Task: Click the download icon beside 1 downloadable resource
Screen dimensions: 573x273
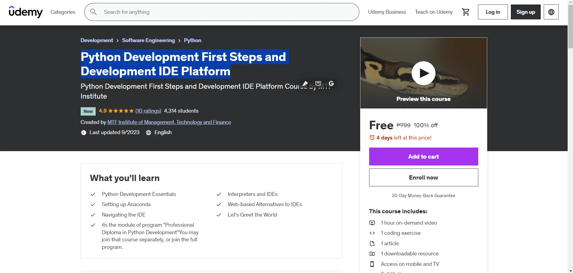Action: point(372,254)
